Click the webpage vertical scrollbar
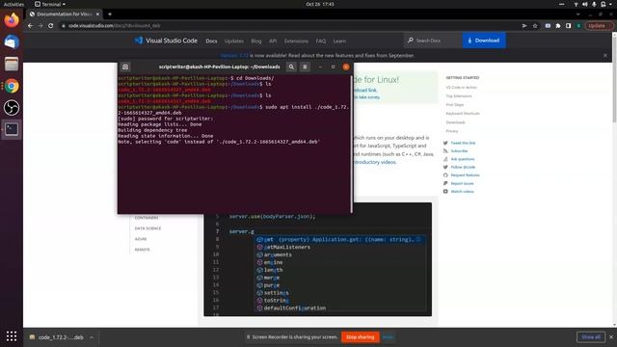The image size is (617, 347). (x=614, y=78)
